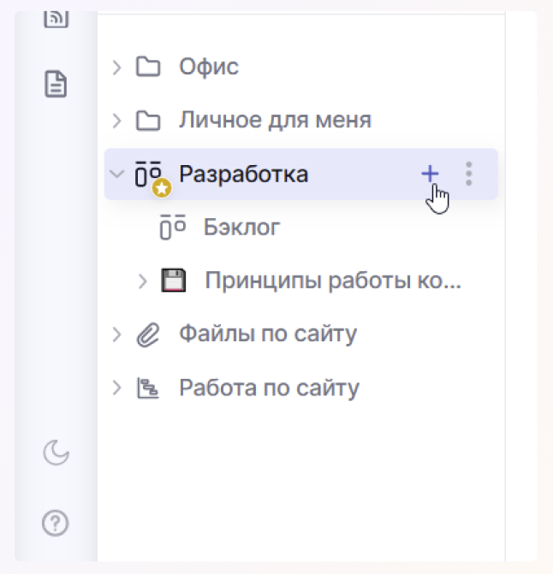The width and height of the screenshot is (553, 574).
Task: Click the folder icon next to Офис
Action: pyautogui.click(x=148, y=67)
